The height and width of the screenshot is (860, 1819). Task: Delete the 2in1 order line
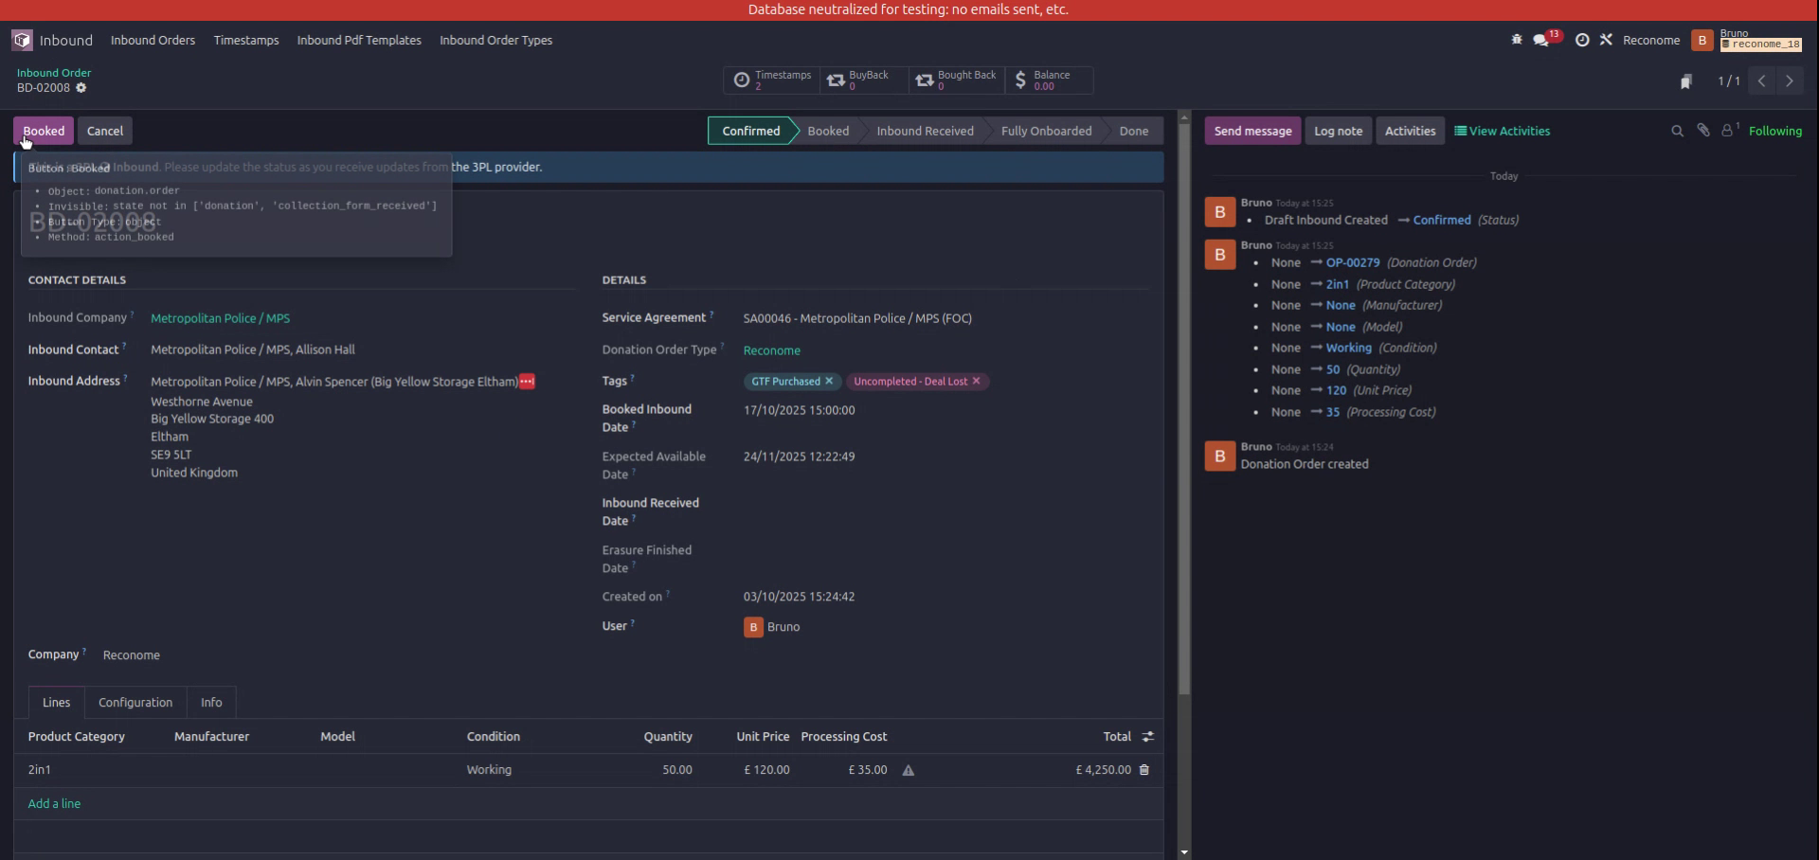pyautogui.click(x=1144, y=770)
